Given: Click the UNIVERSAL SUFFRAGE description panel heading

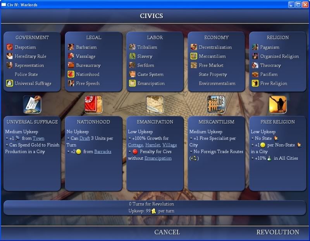Looking at the screenshot, I should pyautogui.click(x=32, y=122).
